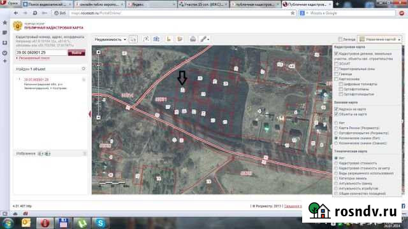Click the folder icon in the map toolbar
The image size is (408, 229).
[x=180, y=39]
